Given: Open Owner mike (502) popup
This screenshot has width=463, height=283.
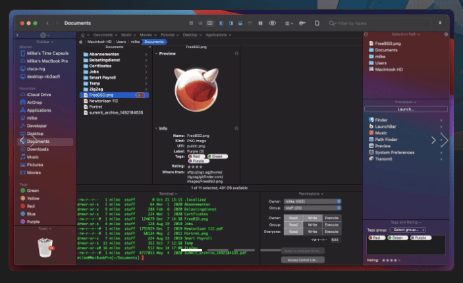Looking at the screenshot, I should point(312,201).
